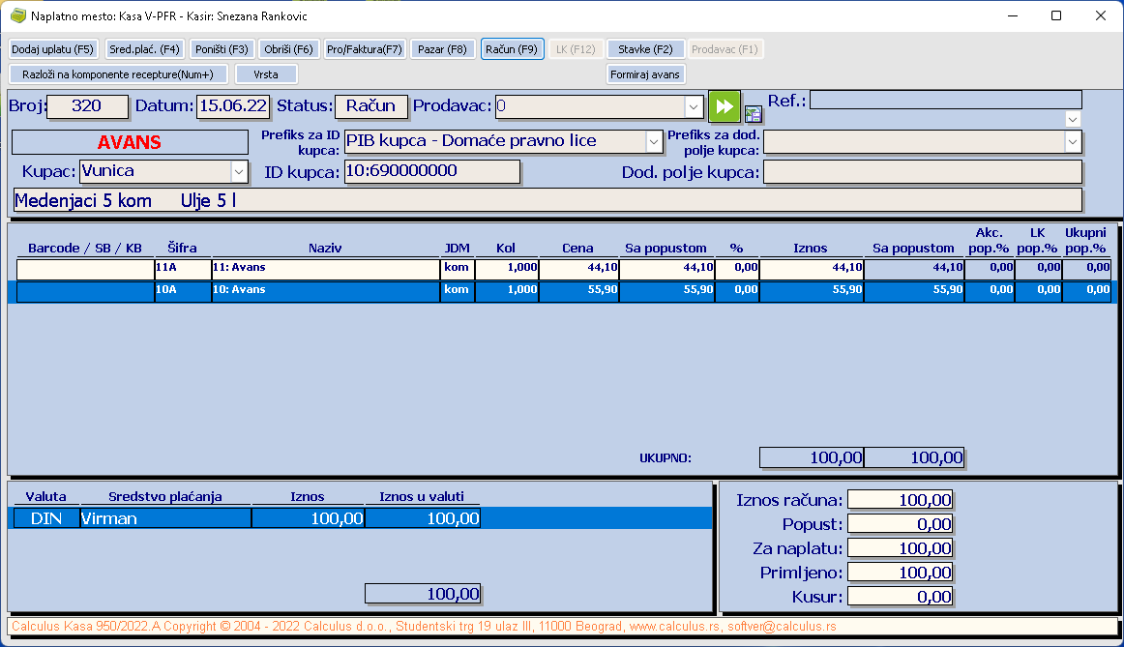
Task: Open the Kupac dropdown showing Vunica
Action: point(239,171)
